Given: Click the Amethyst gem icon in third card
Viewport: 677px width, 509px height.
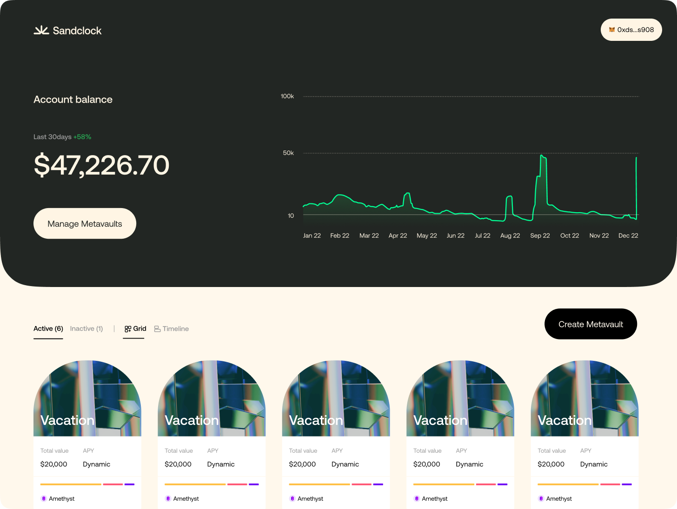Looking at the screenshot, I should click(x=292, y=498).
